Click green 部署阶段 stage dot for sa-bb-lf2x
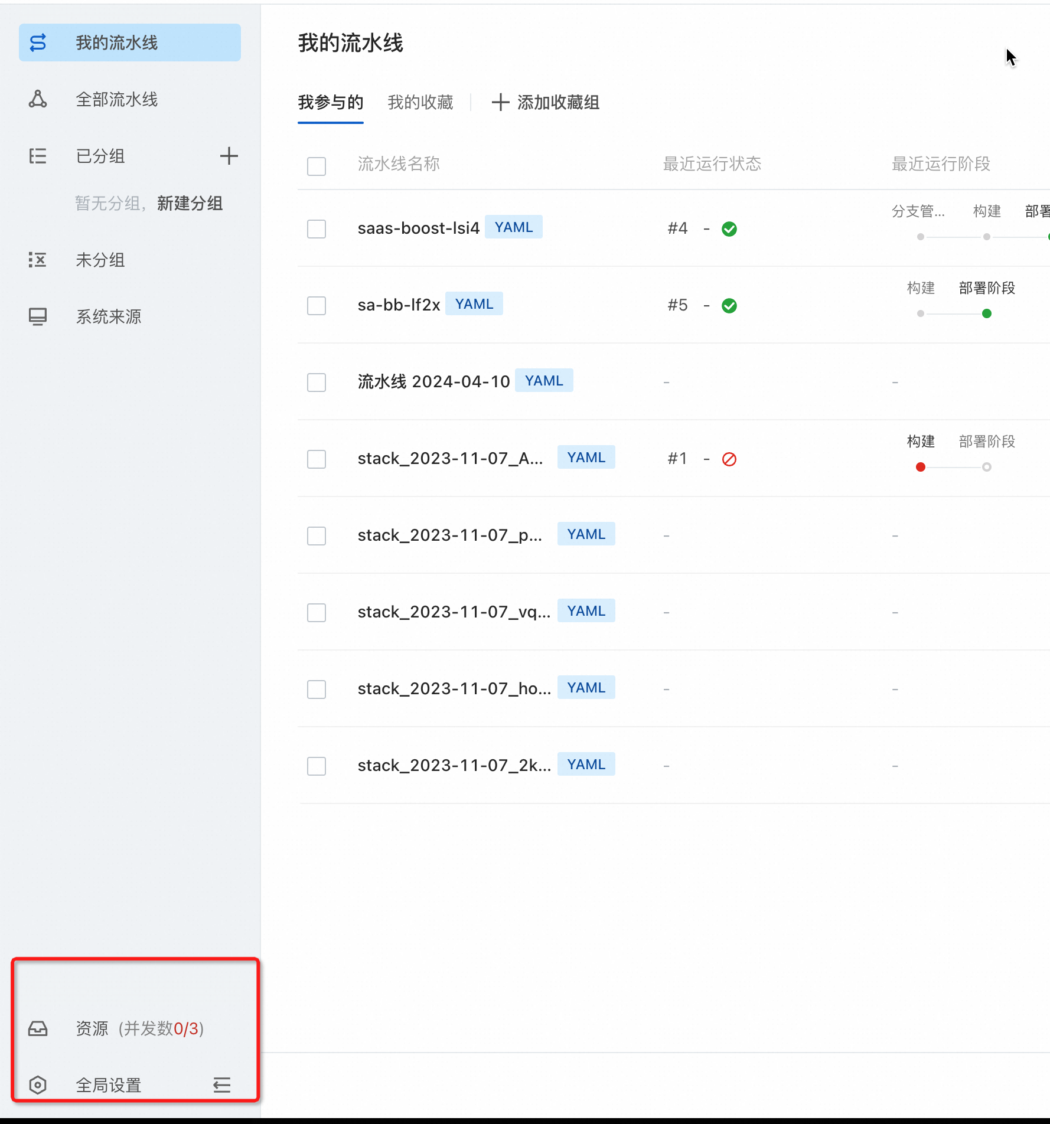1050x1124 pixels. point(987,313)
